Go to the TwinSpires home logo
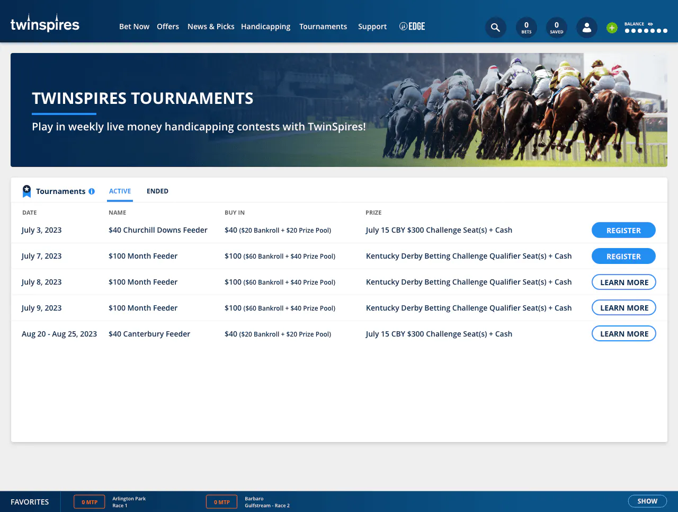The height and width of the screenshot is (512, 678). (x=45, y=24)
